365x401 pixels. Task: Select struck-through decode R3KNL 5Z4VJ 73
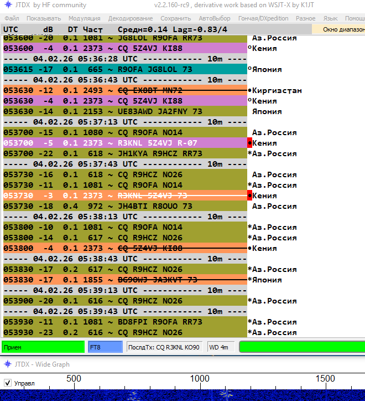coord(125,196)
